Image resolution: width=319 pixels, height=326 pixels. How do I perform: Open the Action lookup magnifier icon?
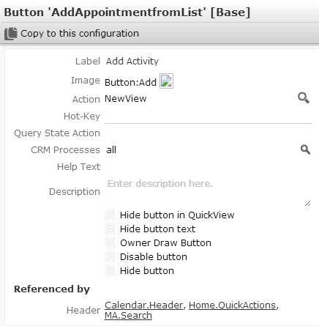[x=304, y=98]
